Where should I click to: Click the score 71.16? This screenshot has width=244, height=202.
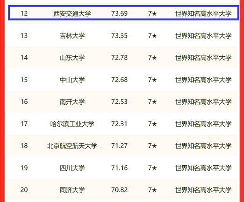pyautogui.click(x=119, y=168)
